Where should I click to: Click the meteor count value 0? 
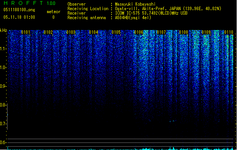coord(54,17)
